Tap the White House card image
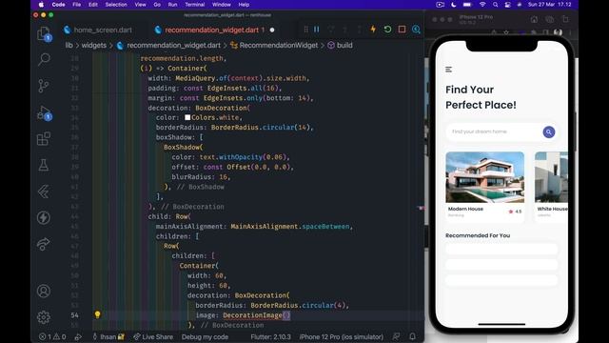This screenshot has width=609, height=343. pyautogui.click(x=551, y=177)
